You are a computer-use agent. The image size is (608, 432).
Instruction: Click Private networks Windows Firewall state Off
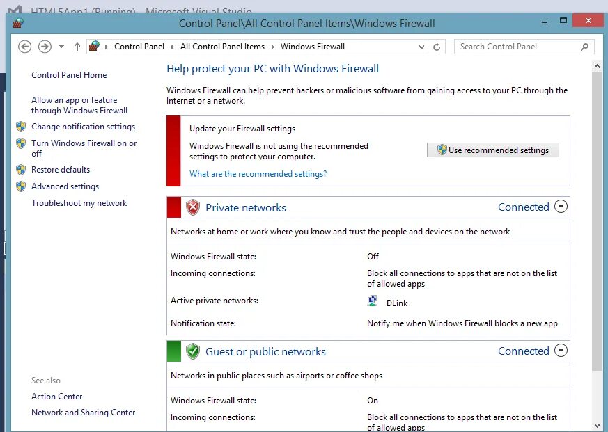pyautogui.click(x=373, y=257)
